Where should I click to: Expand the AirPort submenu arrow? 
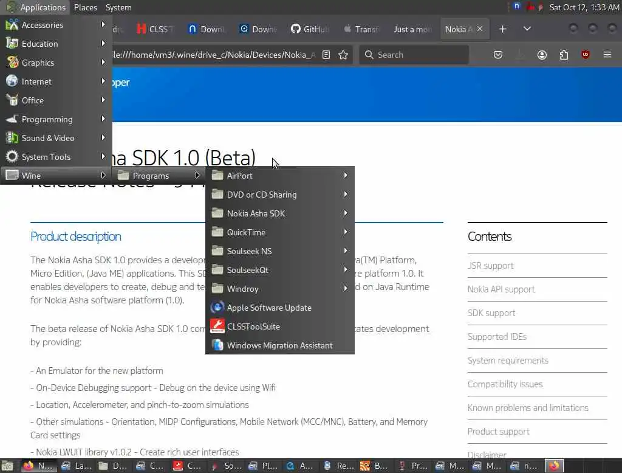(346, 175)
